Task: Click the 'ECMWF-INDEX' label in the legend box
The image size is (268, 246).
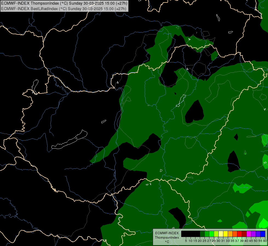Action: tap(167, 233)
